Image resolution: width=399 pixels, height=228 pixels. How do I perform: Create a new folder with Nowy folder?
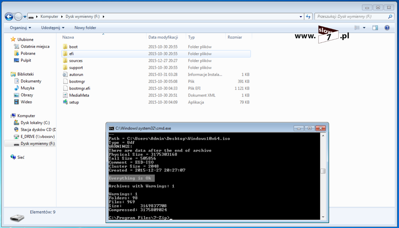pos(85,28)
